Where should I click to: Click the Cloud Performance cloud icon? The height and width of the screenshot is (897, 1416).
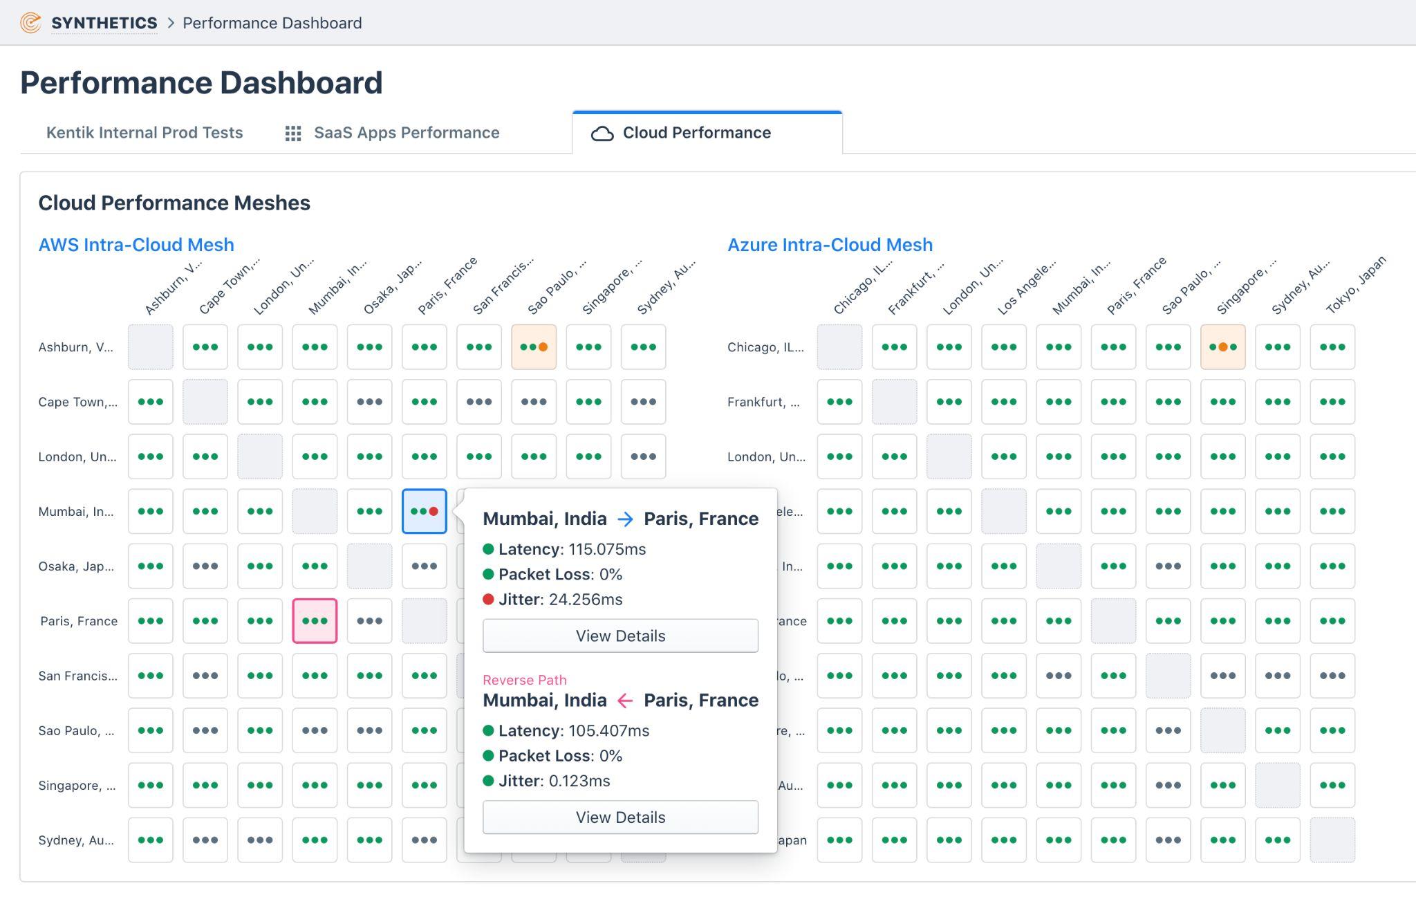point(602,133)
